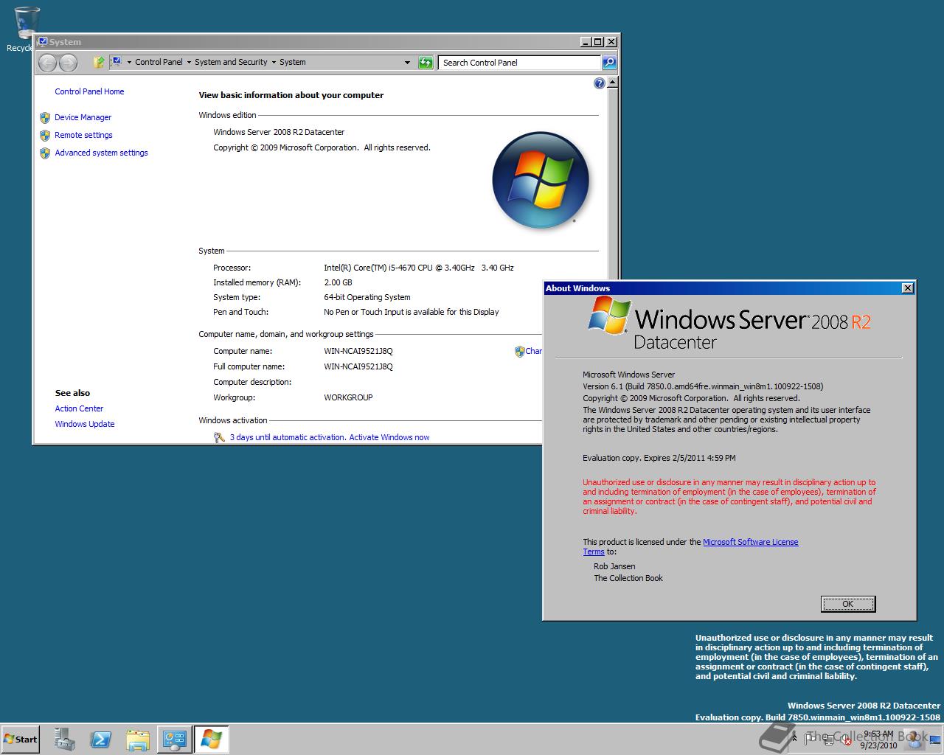
Task: Open the Start menu
Action: (20, 740)
